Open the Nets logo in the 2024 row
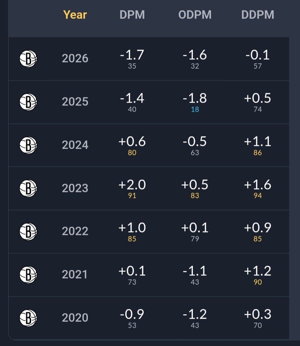The image size is (300, 346). [x=28, y=145]
